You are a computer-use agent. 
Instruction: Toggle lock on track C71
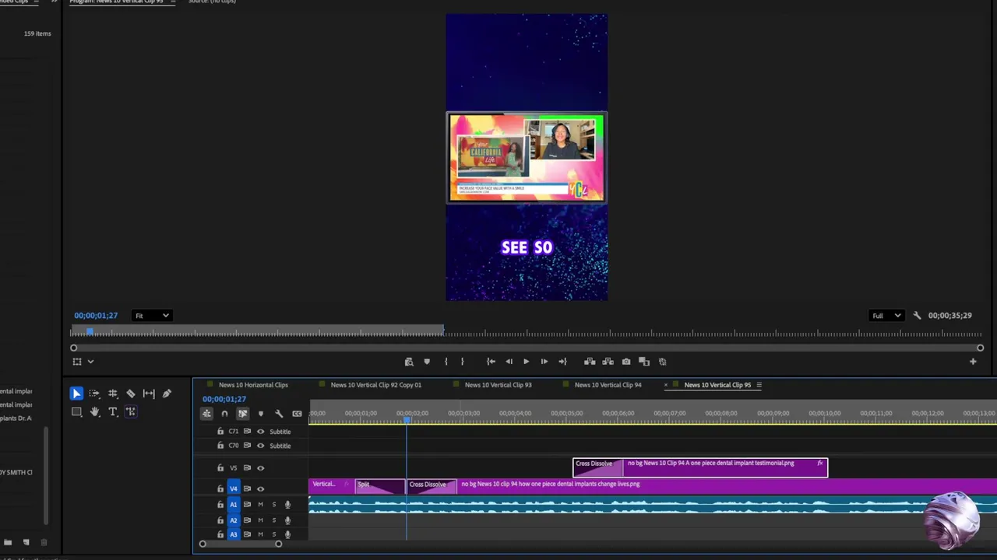[x=220, y=432]
